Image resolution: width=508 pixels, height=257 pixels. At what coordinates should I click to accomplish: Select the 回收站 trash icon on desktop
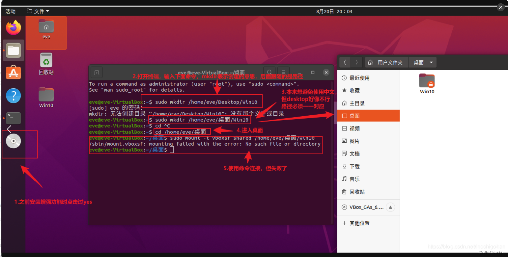(x=46, y=63)
